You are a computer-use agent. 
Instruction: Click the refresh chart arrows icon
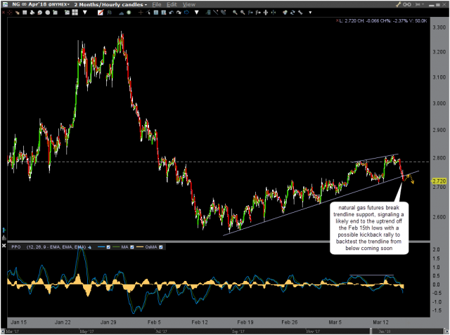292,13
